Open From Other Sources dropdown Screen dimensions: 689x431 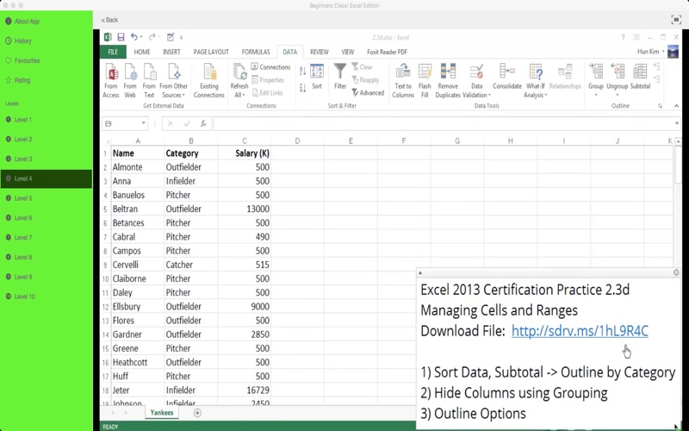click(x=174, y=81)
